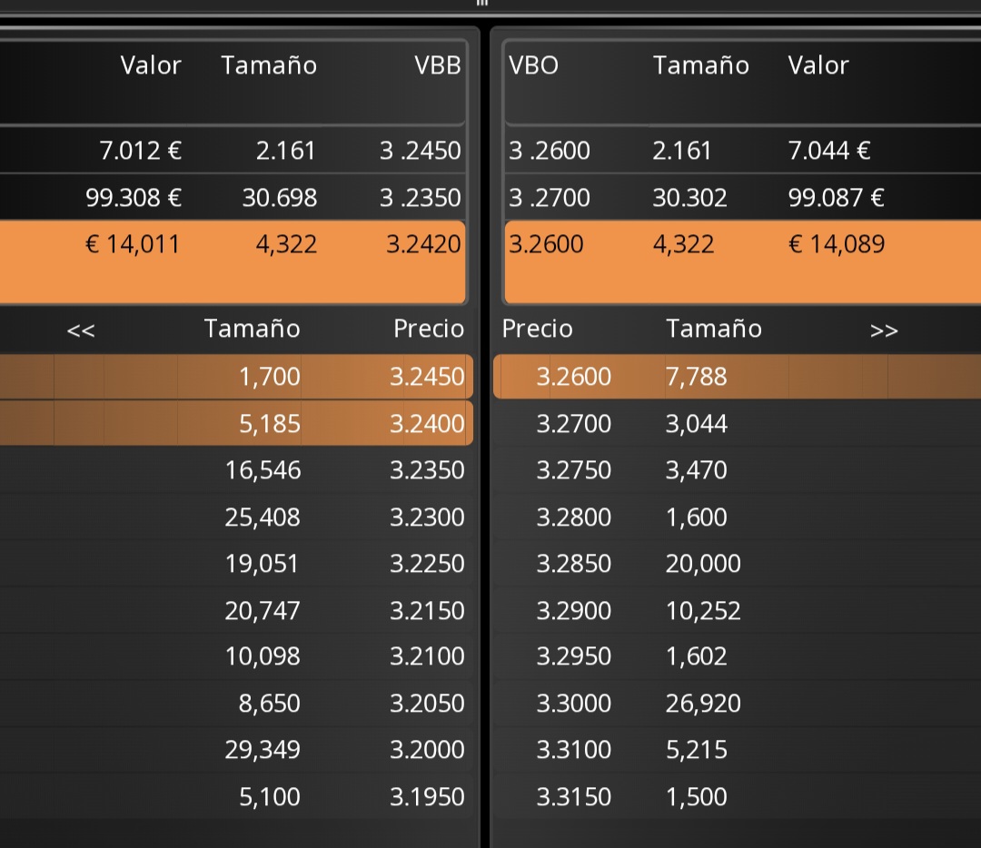The height and width of the screenshot is (848, 981).
Task: Click the top-left Valor column header
Action: coord(151,65)
